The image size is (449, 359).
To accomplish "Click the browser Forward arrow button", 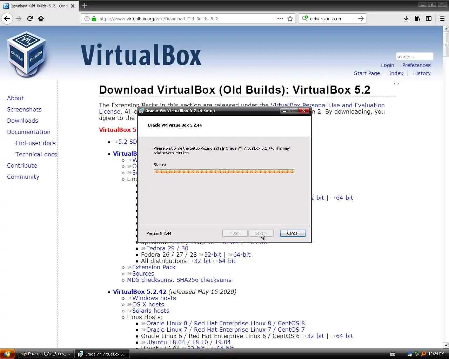I will (19, 19).
